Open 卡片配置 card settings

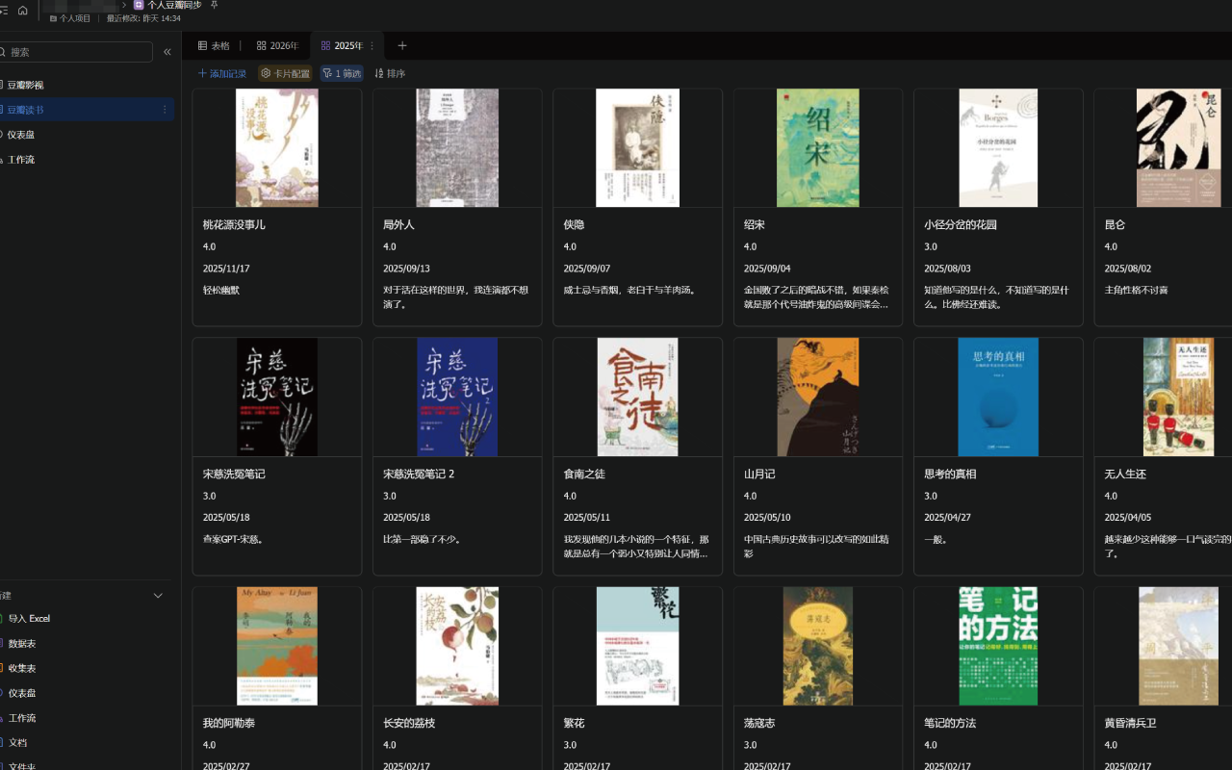coord(285,73)
